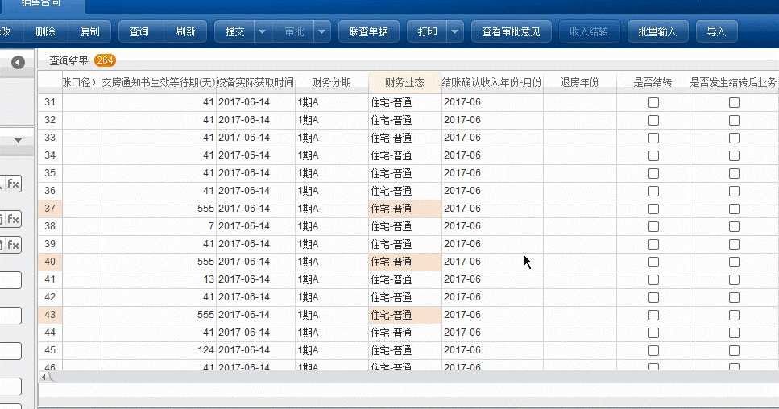Click the 批量输入 button
Viewport: 779px width, 409px height.
click(657, 32)
